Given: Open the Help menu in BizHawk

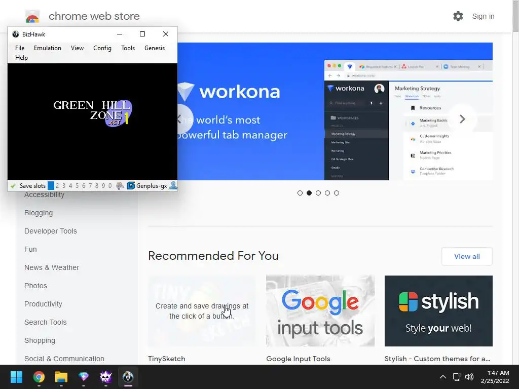Looking at the screenshot, I should click(x=21, y=58).
